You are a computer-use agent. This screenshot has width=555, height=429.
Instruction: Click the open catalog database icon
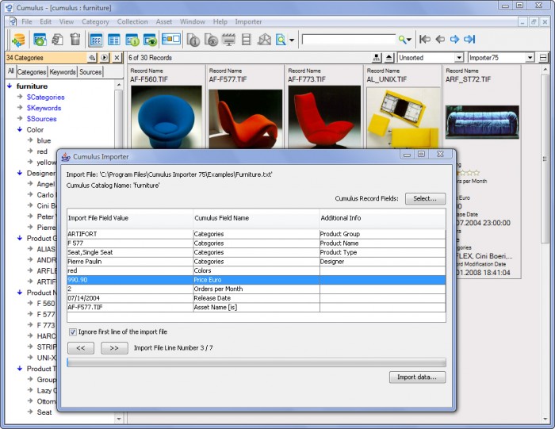point(18,40)
